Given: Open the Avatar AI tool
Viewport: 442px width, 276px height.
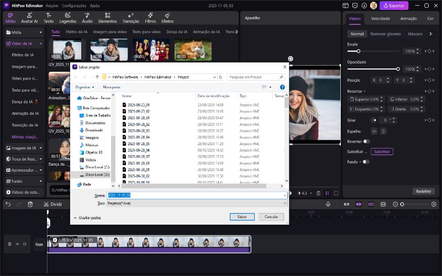Looking at the screenshot, I should pyautogui.click(x=29, y=17).
